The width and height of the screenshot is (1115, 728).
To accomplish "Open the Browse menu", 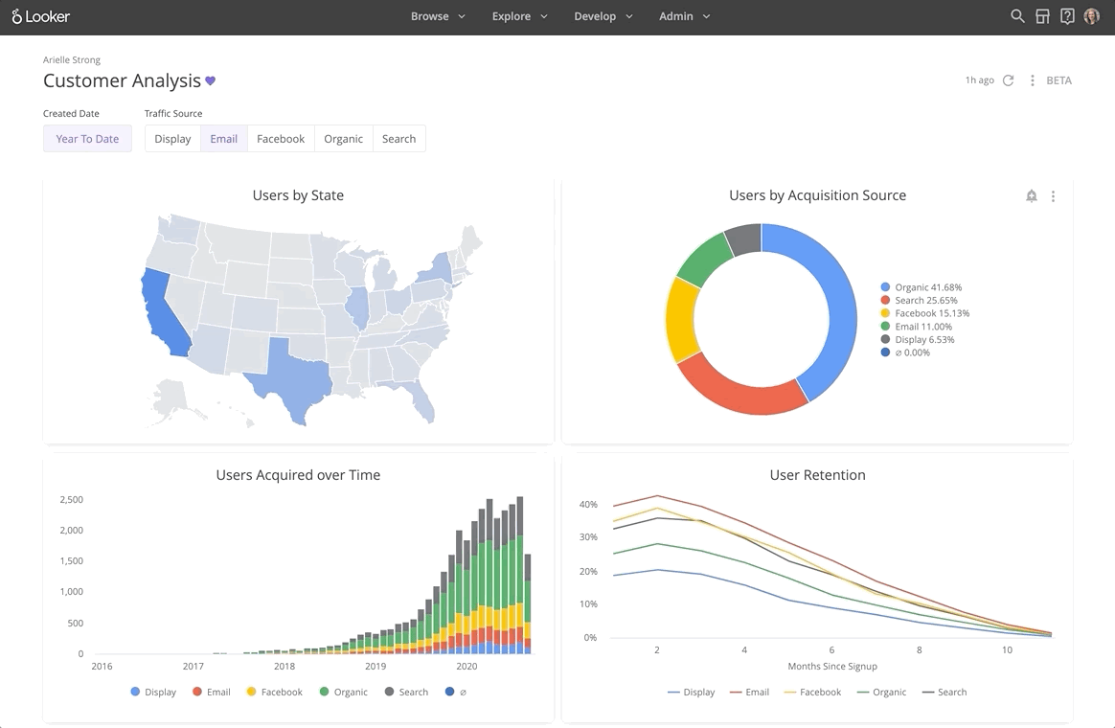I will [x=437, y=16].
